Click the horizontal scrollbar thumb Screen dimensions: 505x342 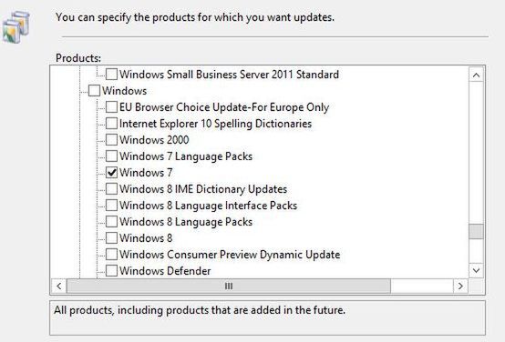pos(229,286)
